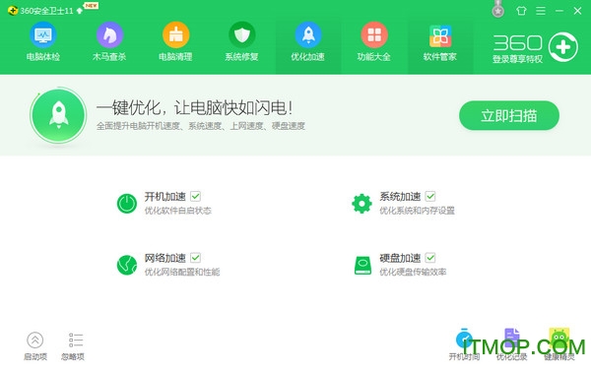Image resolution: width=591 pixels, height=372 pixels.
Task: Close the 360 window
Action: (577, 11)
